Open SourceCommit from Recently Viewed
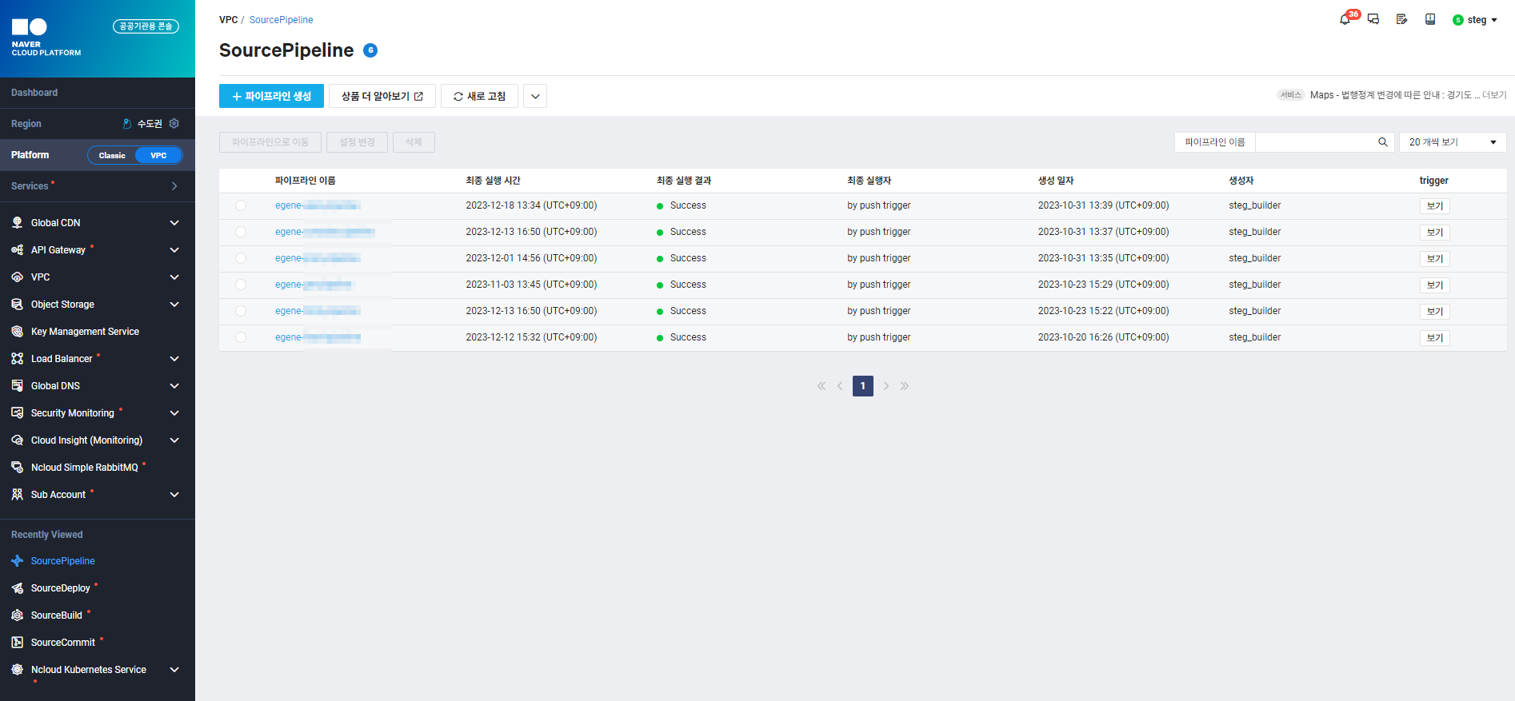Screen dimensions: 1515x701 coord(62,643)
